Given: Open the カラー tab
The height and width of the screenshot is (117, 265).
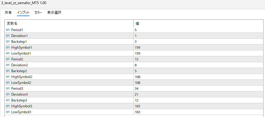Looking at the screenshot, I should 38,13.
